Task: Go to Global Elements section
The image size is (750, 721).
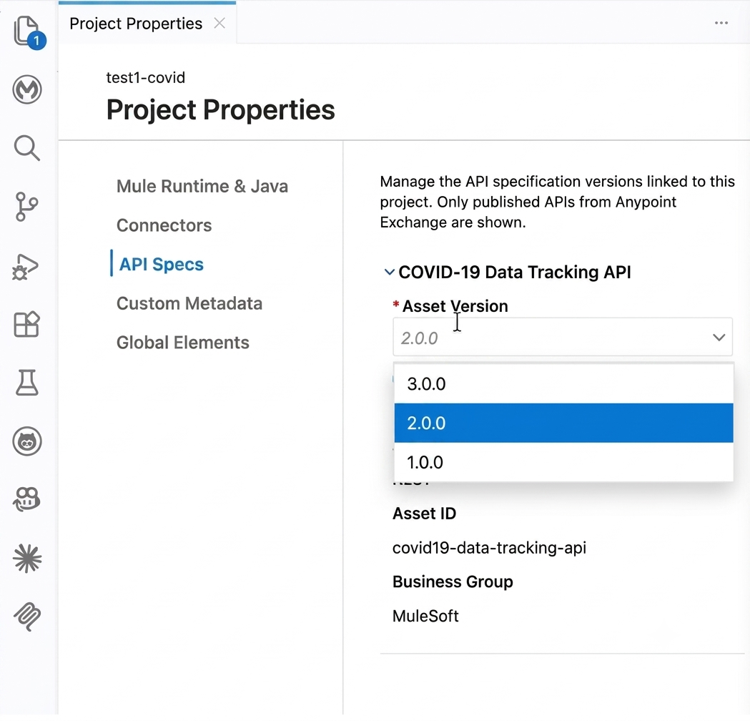Action: [183, 343]
